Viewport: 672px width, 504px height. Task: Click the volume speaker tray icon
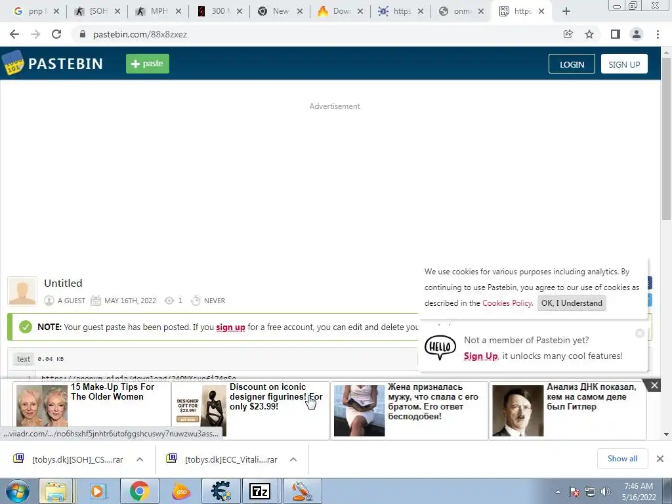pos(606,492)
